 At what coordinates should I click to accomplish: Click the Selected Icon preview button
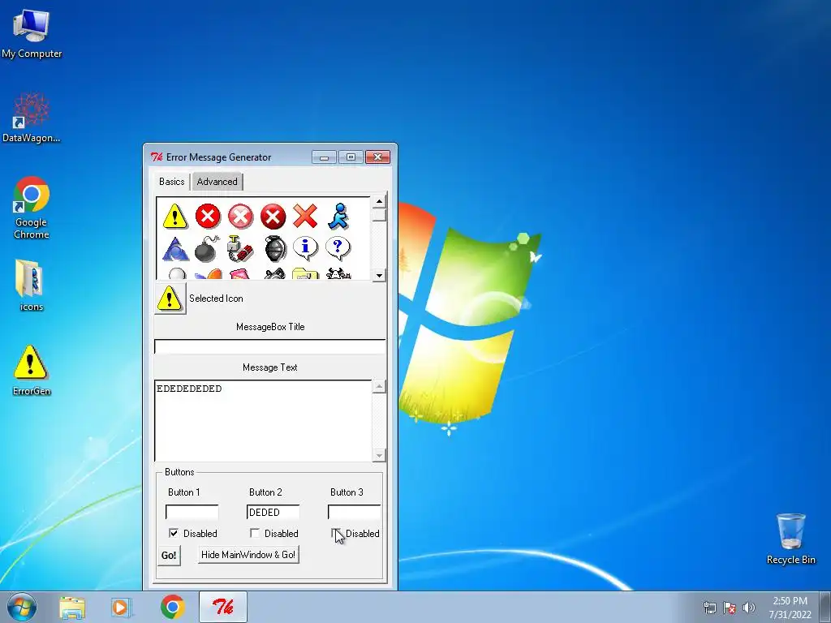pyautogui.click(x=170, y=299)
